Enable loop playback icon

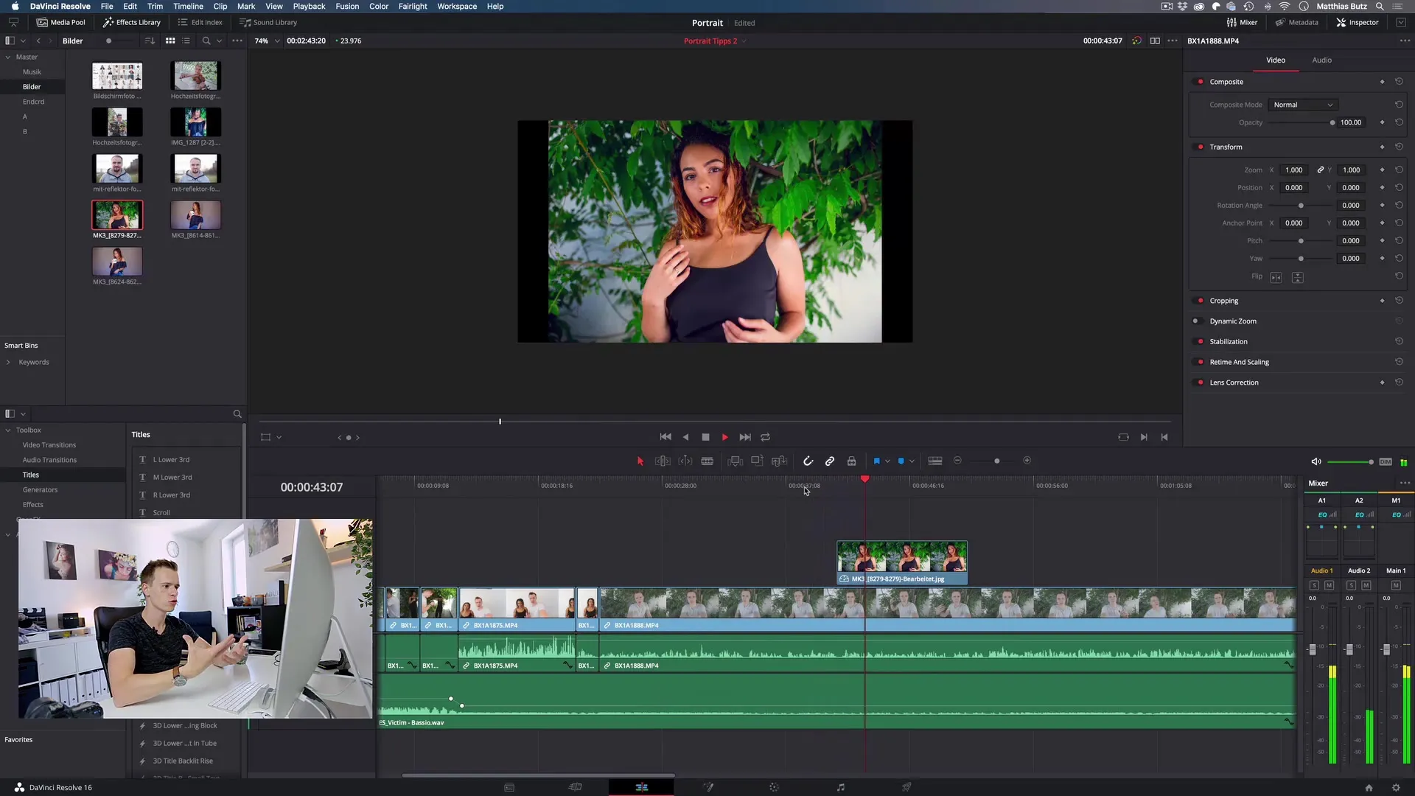click(766, 437)
